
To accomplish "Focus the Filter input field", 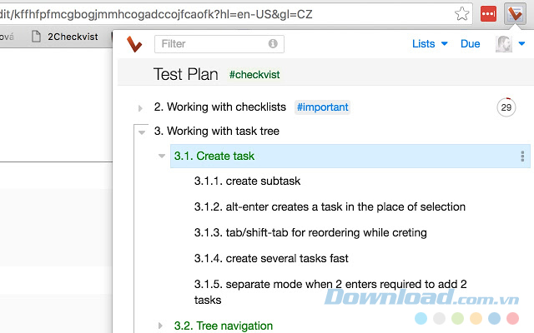I will tap(219, 44).
